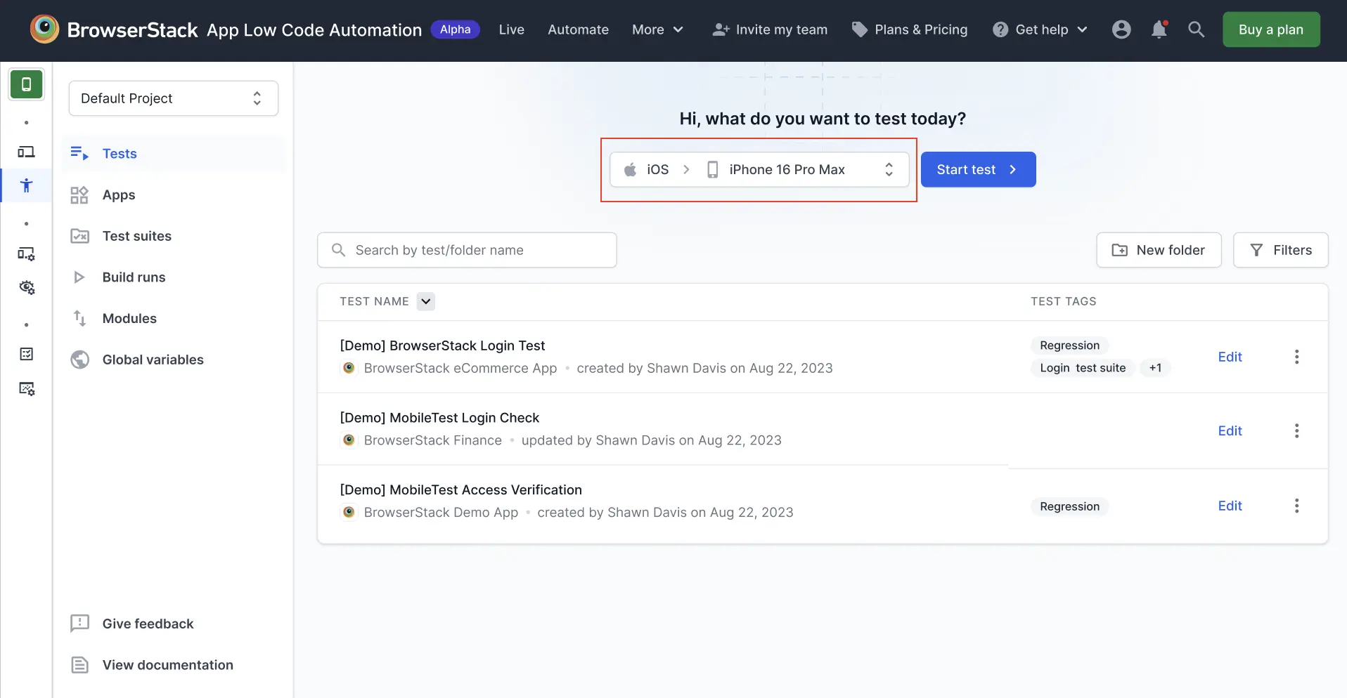1347x698 pixels.
Task: Switch to the Automate product tab
Action: [577, 29]
